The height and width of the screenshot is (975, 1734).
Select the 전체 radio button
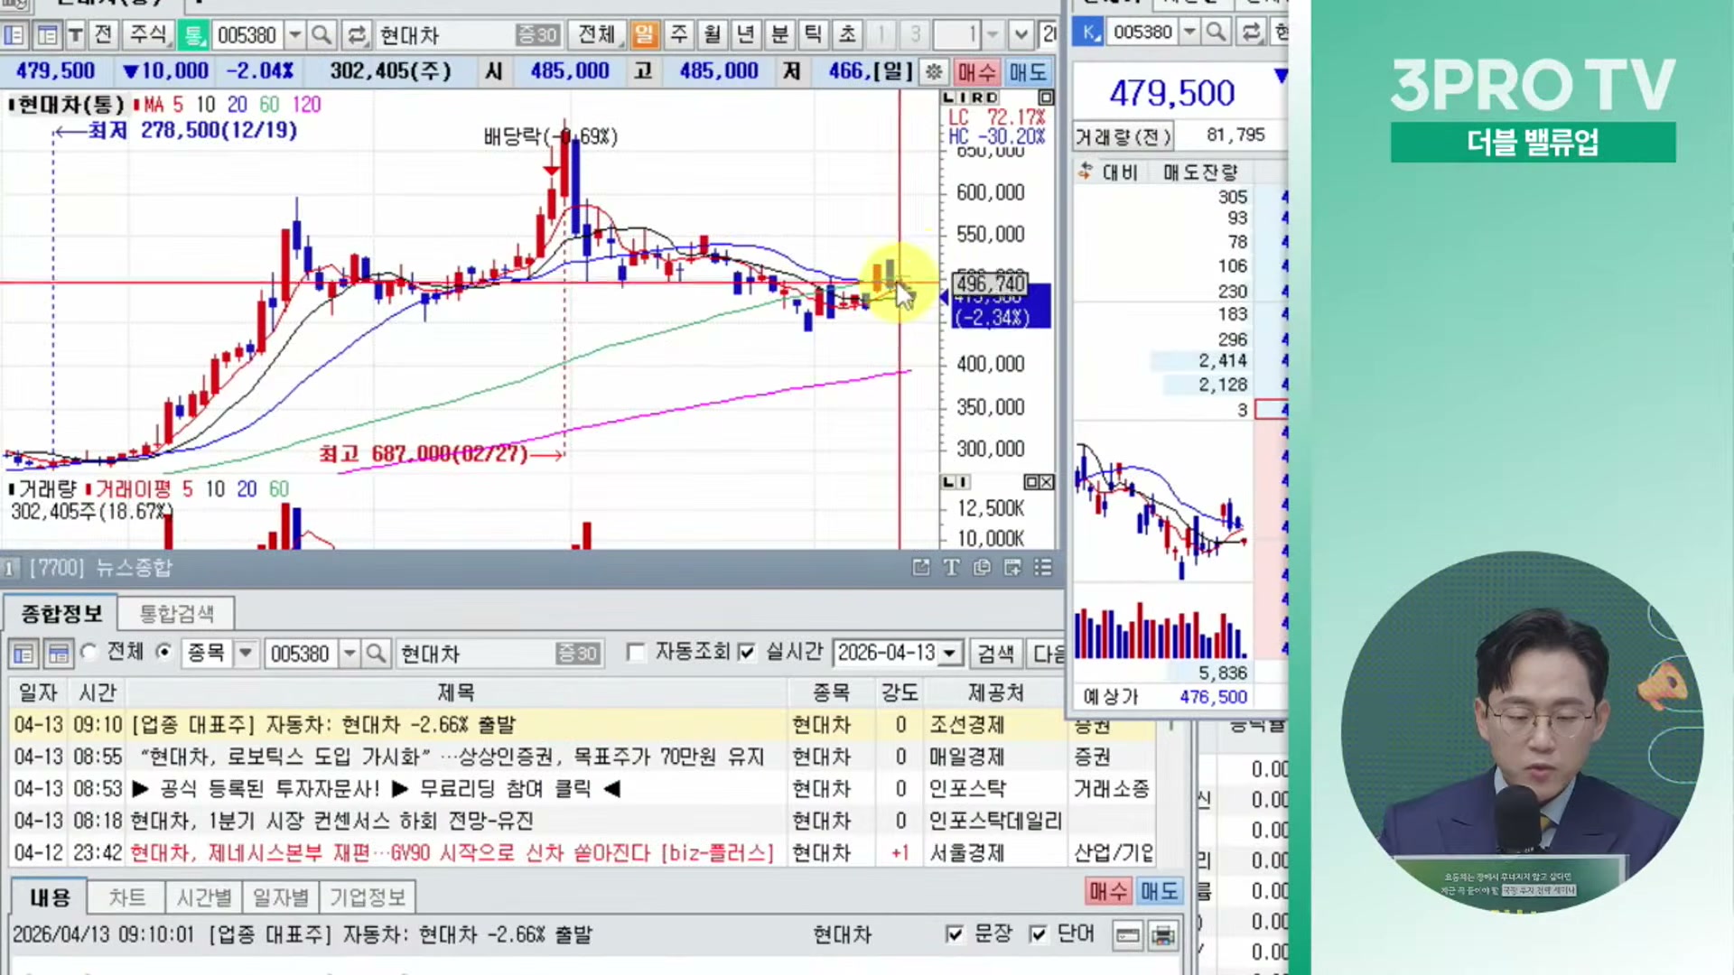[x=89, y=652]
